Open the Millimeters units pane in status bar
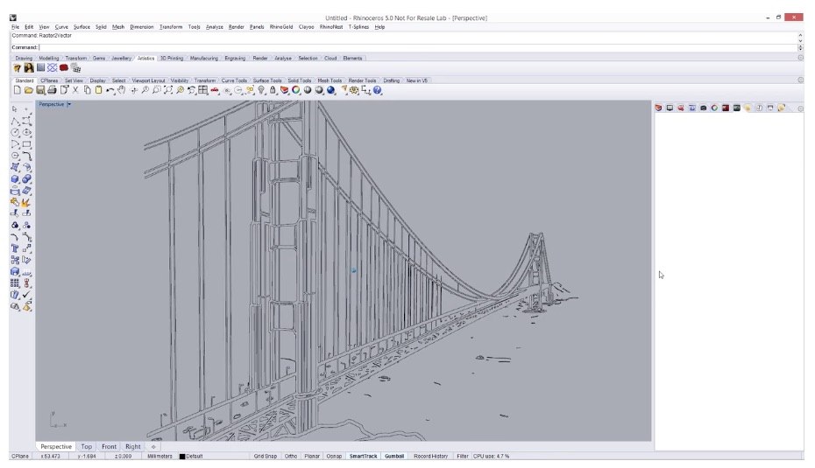This screenshot has width=815, height=468. tap(159, 457)
